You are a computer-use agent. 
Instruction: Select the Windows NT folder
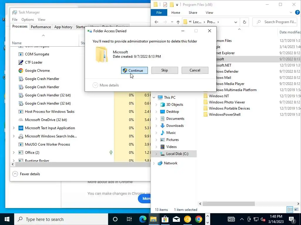coord(219,96)
